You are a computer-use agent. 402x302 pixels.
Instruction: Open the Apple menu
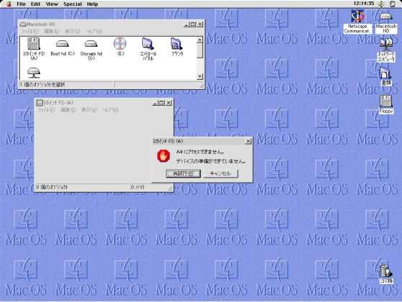9,4
